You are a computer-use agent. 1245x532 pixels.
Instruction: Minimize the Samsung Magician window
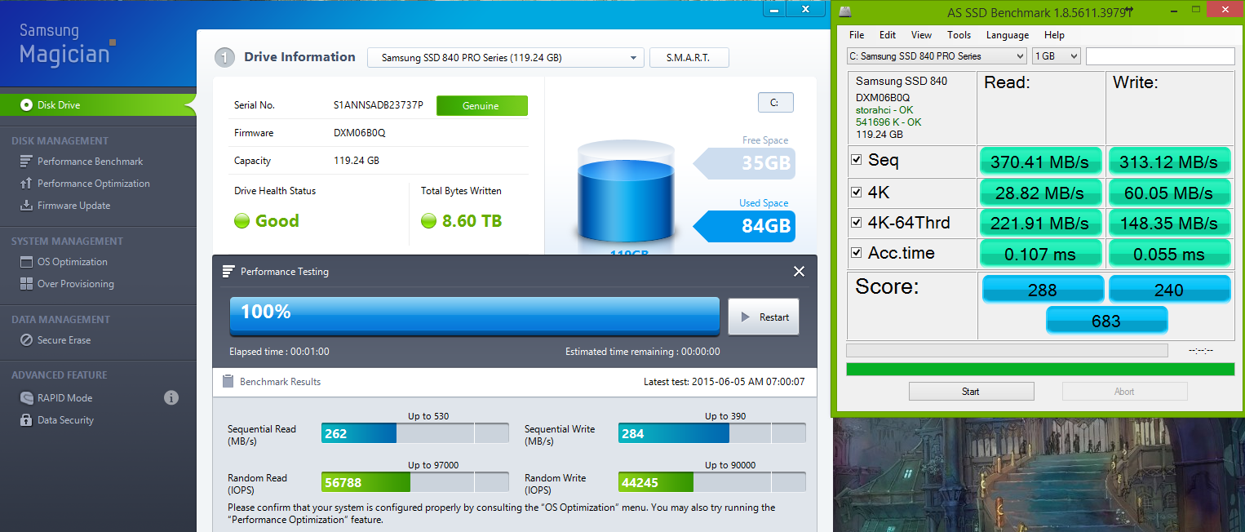coord(773,9)
